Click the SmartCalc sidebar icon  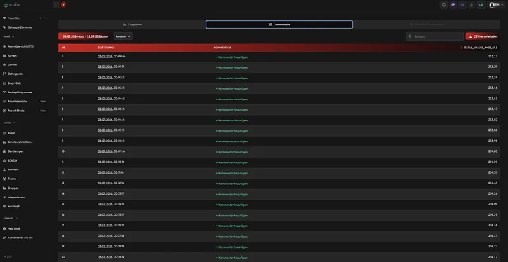point(4,83)
